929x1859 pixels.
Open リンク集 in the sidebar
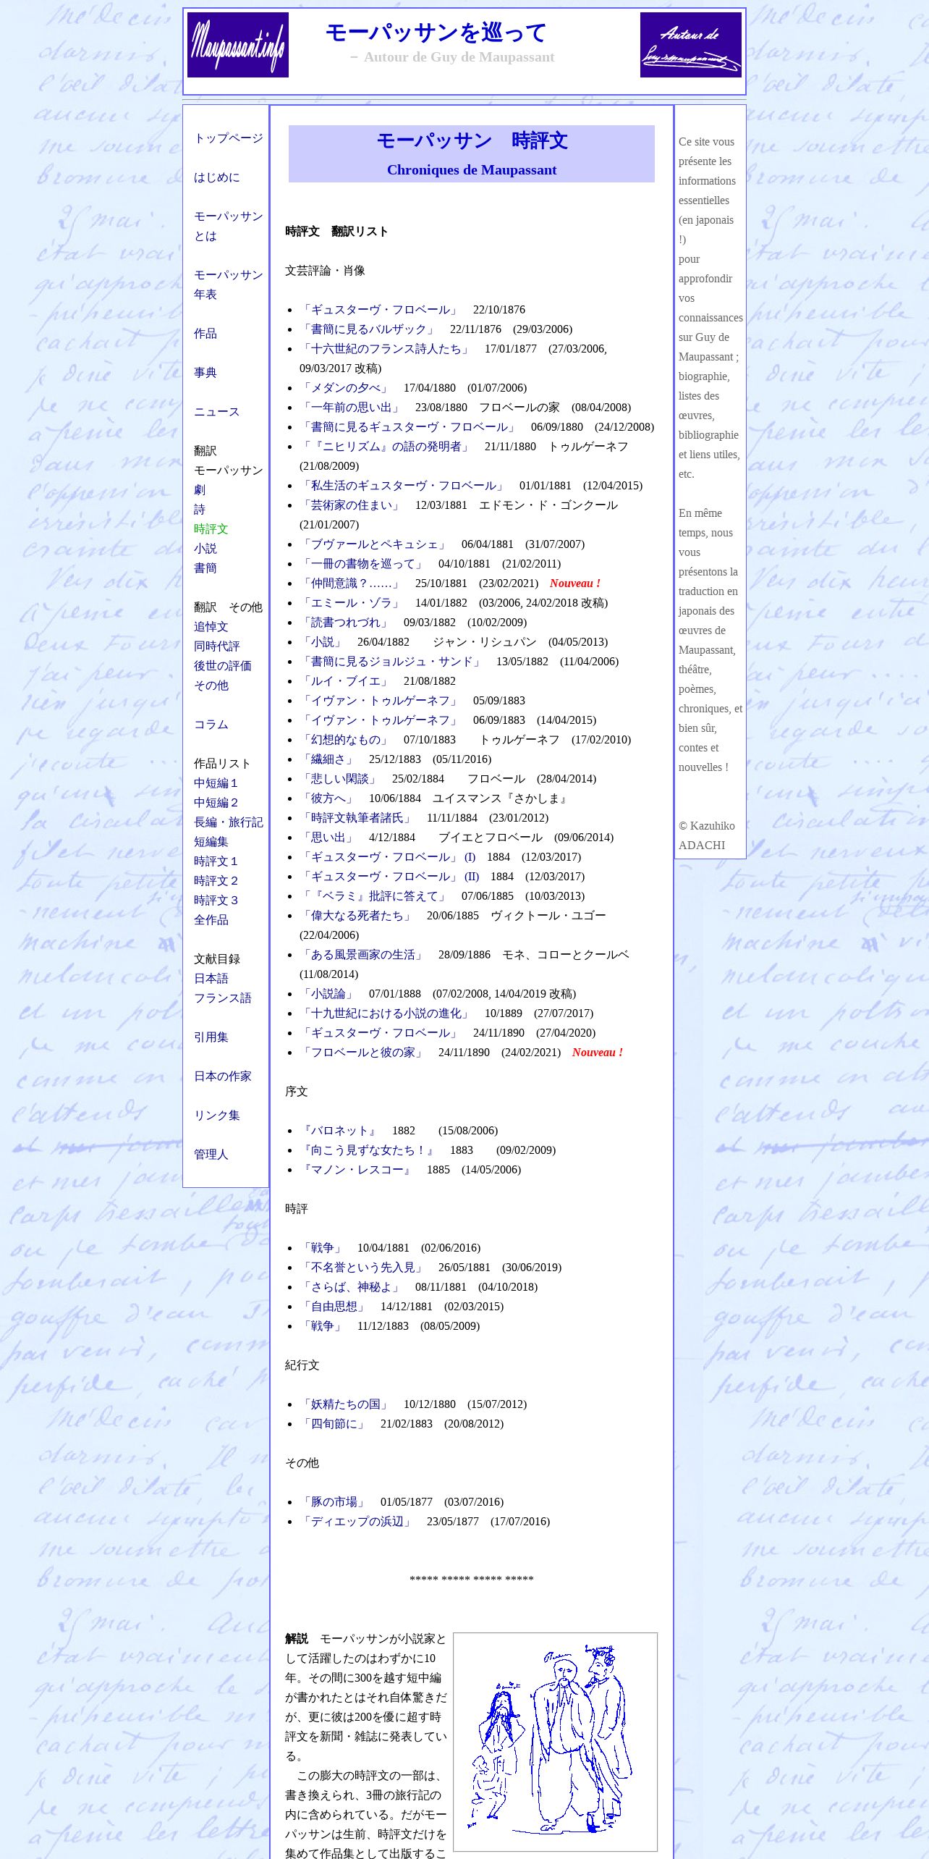tap(217, 1116)
